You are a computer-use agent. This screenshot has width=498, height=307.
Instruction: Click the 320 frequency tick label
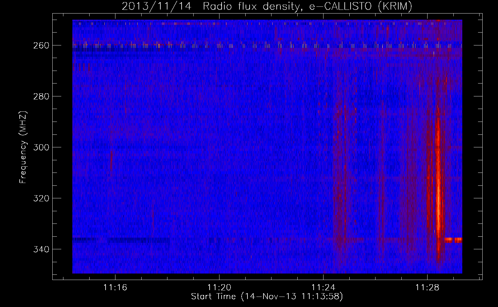(41, 198)
